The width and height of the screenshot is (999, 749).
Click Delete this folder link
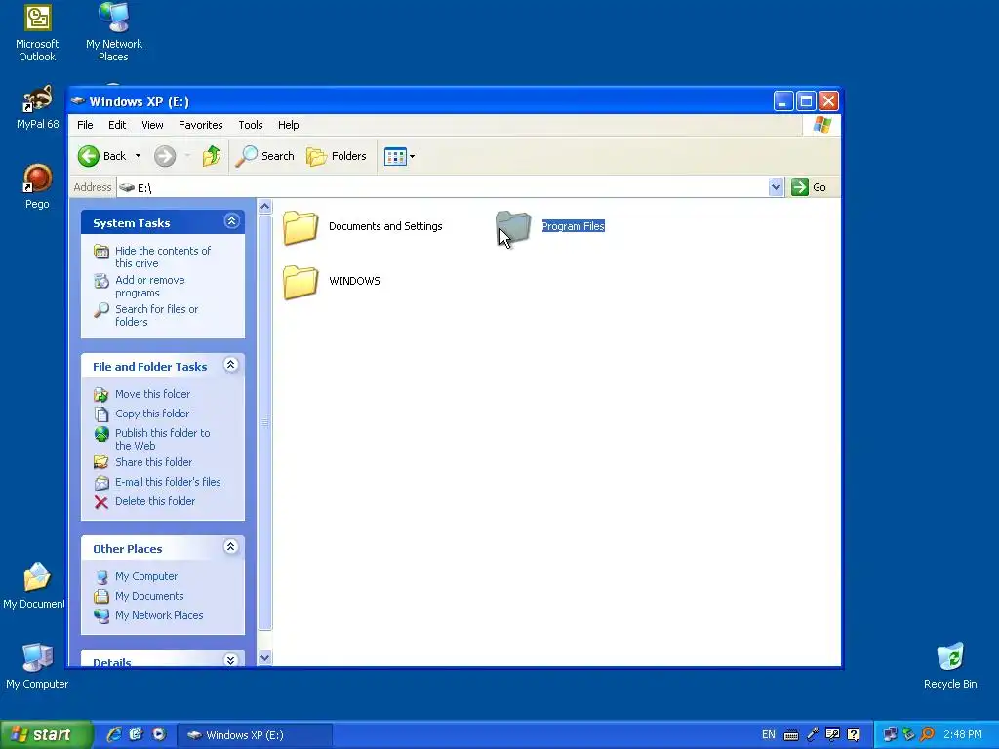click(x=155, y=501)
